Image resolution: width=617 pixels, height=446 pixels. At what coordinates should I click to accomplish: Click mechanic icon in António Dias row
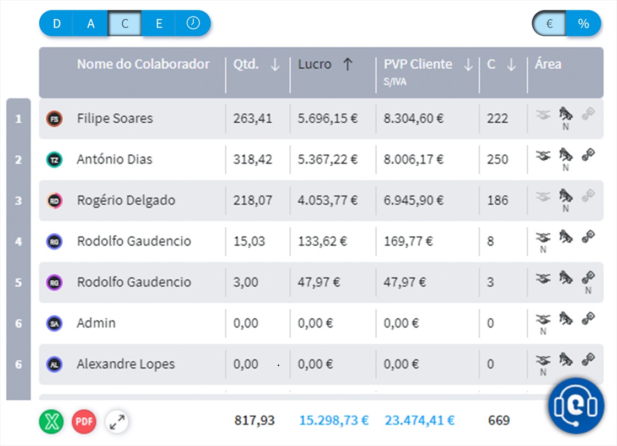[565, 155]
